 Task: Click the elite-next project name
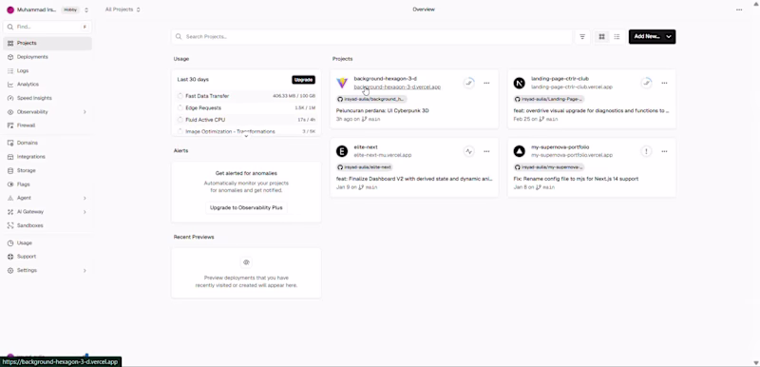[366, 147]
